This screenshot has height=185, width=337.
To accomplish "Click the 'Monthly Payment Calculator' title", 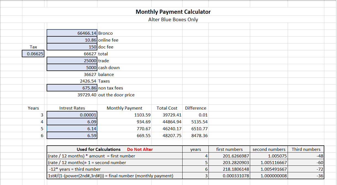I will tap(173, 12).
